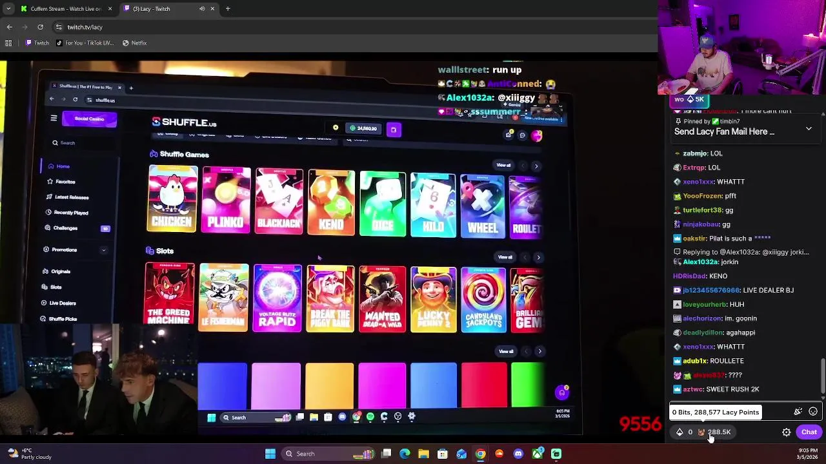This screenshot has height=464, width=826.
Task: Open Outlook from the taskbar
Action: 461,454
